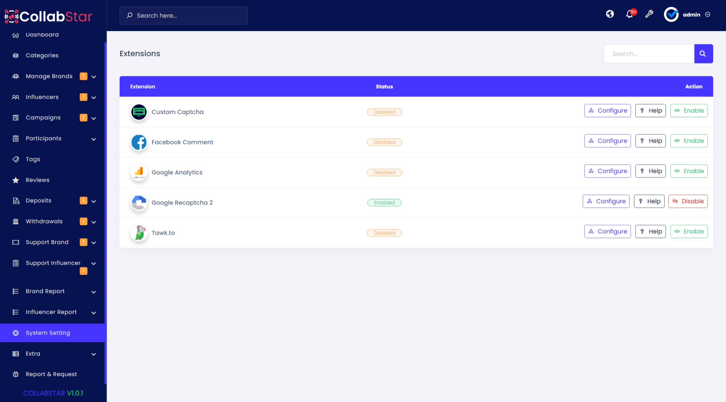Configure the Google Recaptcha 2 extension

[606, 201]
